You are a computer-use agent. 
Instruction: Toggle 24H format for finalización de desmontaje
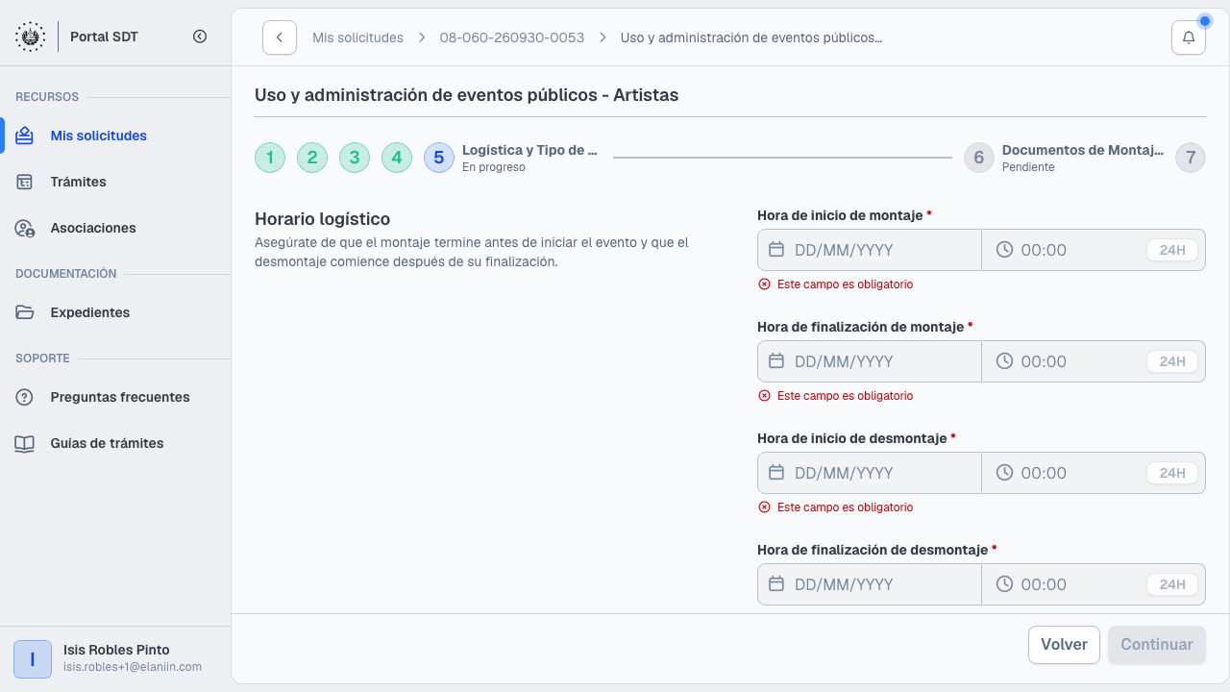coord(1172,584)
